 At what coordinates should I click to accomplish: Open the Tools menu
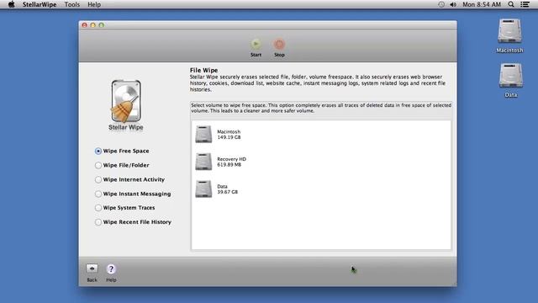point(72,4)
